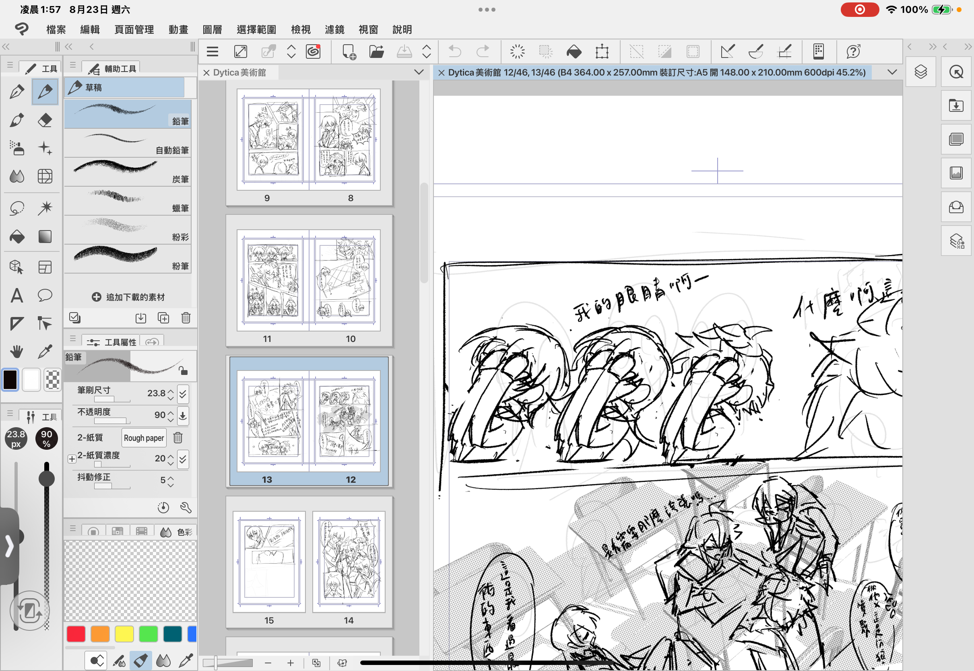Select the Text tool

[x=17, y=296]
